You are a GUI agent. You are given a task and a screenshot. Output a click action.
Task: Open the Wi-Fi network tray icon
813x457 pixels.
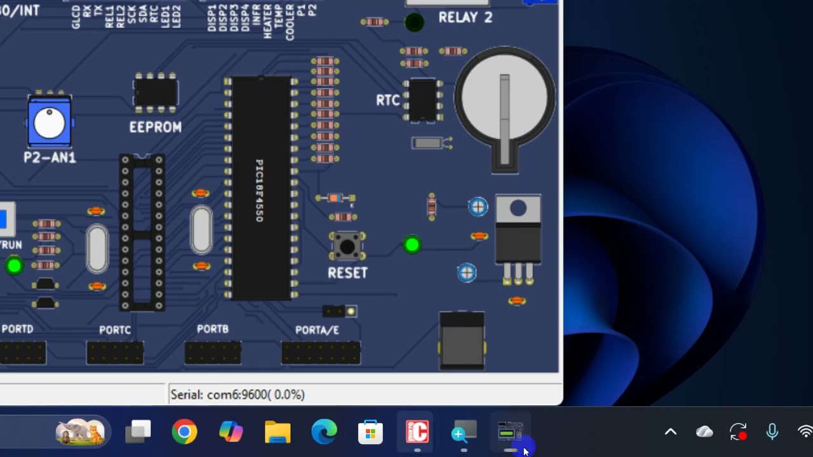click(805, 432)
